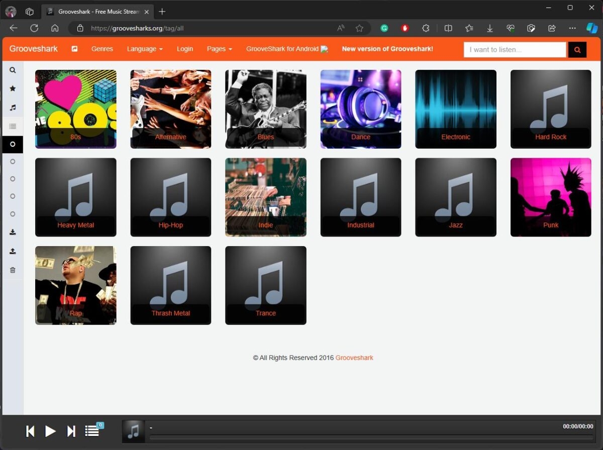The width and height of the screenshot is (603, 450).
Task: Open the Login page
Action: coord(185,49)
